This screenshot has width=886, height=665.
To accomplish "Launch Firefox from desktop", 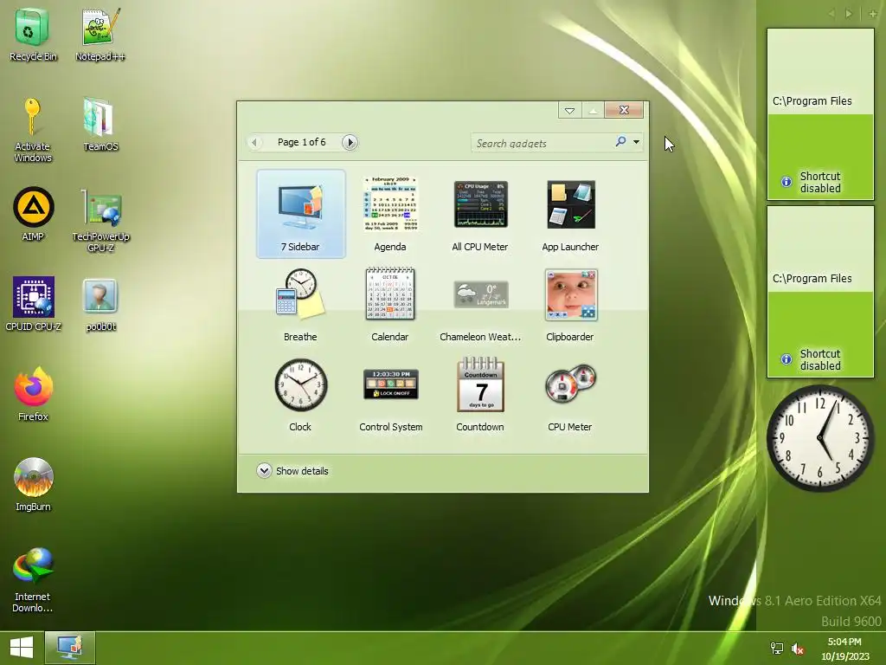I will 33,394.
